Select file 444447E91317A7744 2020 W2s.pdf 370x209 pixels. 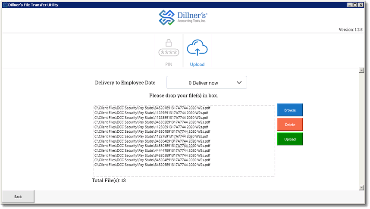(152, 150)
